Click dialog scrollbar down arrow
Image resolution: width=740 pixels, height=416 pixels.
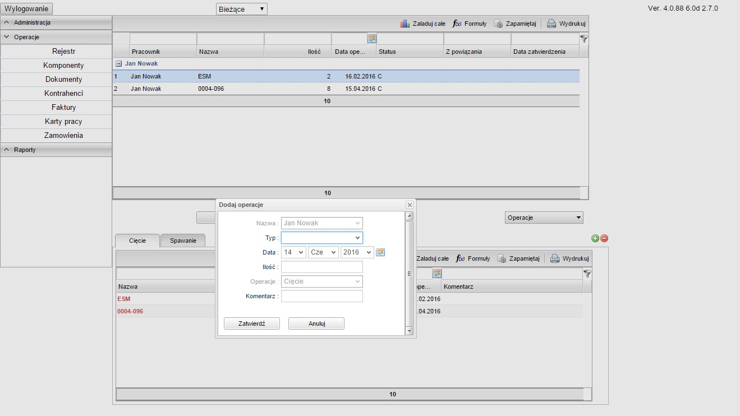tap(409, 331)
